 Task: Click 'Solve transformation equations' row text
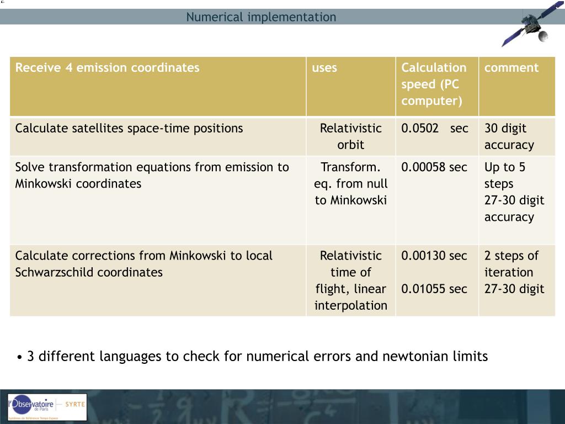tap(152, 175)
